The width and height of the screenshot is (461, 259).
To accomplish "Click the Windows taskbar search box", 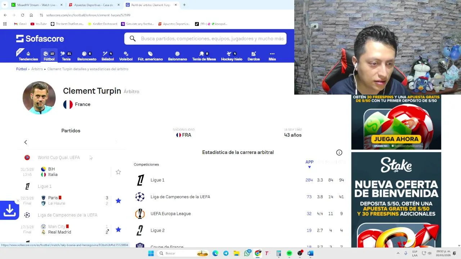I will [x=184, y=253].
